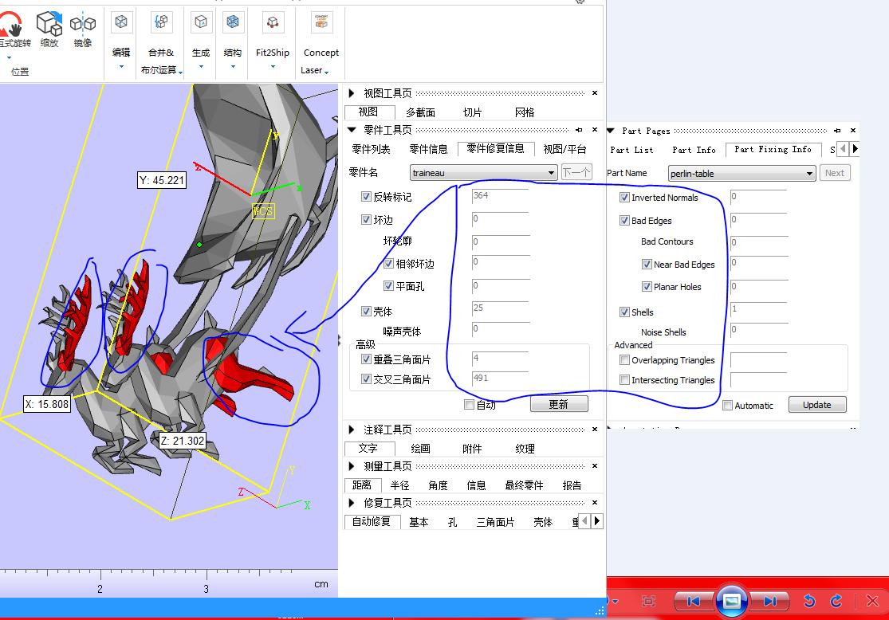This screenshot has height=620, width=889.
Task: Expand the 测量工具页 panel
Action: (x=352, y=466)
